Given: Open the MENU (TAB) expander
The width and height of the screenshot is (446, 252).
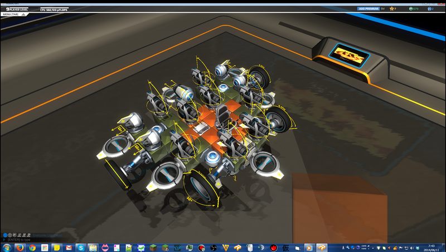Looking at the screenshot, I should coord(14,14).
